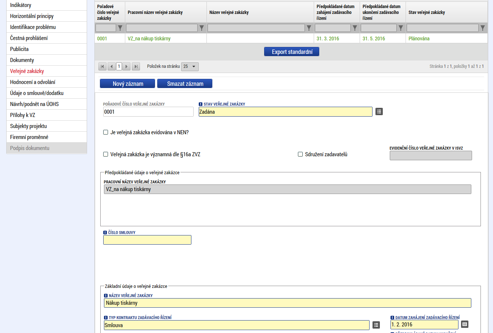Go to first page of table

pyautogui.click(x=102, y=66)
